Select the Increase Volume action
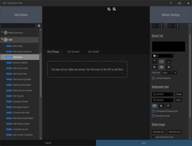The width and height of the screenshot is (192, 146). coord(20,102)
